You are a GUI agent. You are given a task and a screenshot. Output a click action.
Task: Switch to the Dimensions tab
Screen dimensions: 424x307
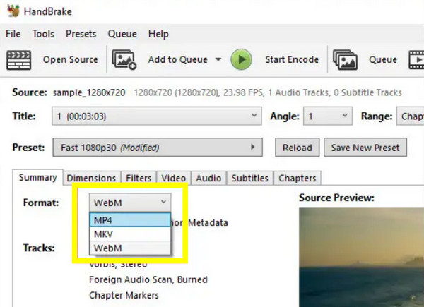91,179
